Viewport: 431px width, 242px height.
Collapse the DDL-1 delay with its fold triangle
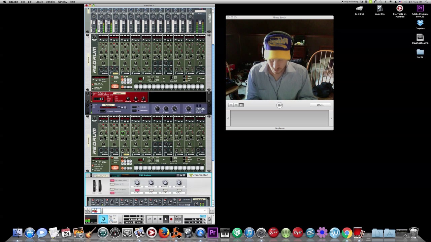88,95
